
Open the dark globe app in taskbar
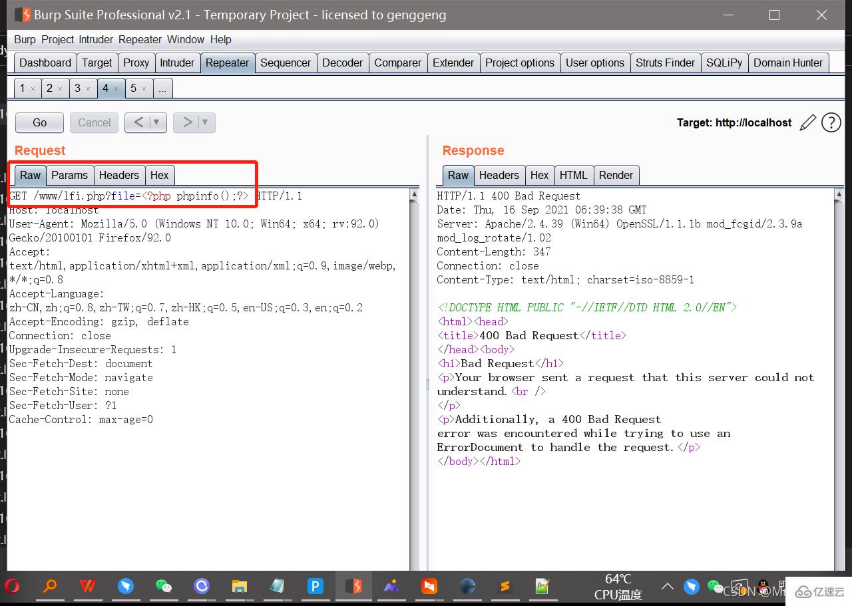click(x=467, y=586)
